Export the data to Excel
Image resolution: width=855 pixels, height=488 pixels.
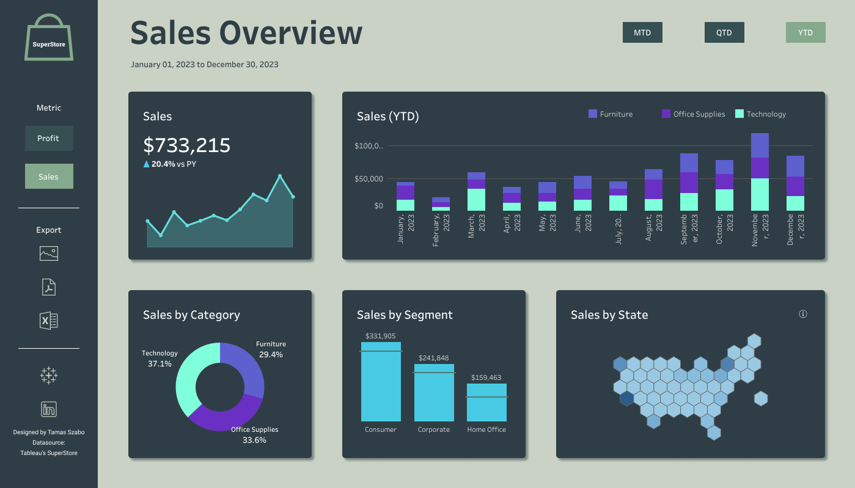click(48, 320)
